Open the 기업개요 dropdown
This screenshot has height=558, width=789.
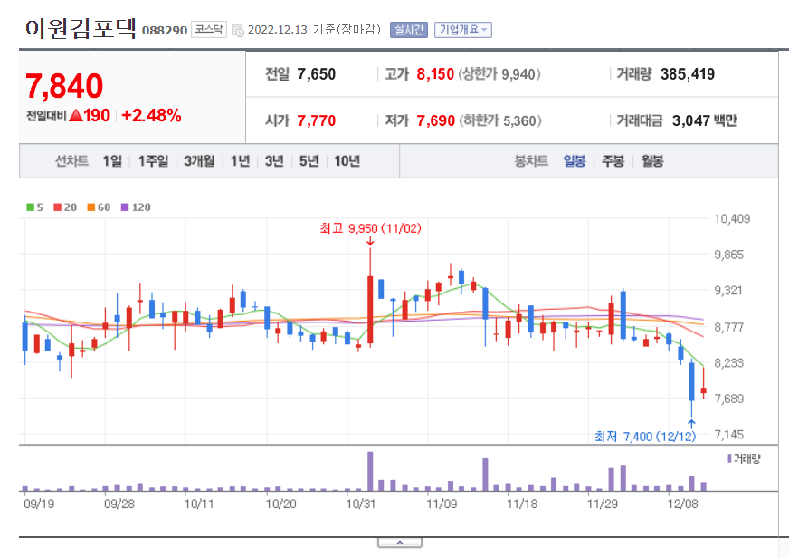463,30
